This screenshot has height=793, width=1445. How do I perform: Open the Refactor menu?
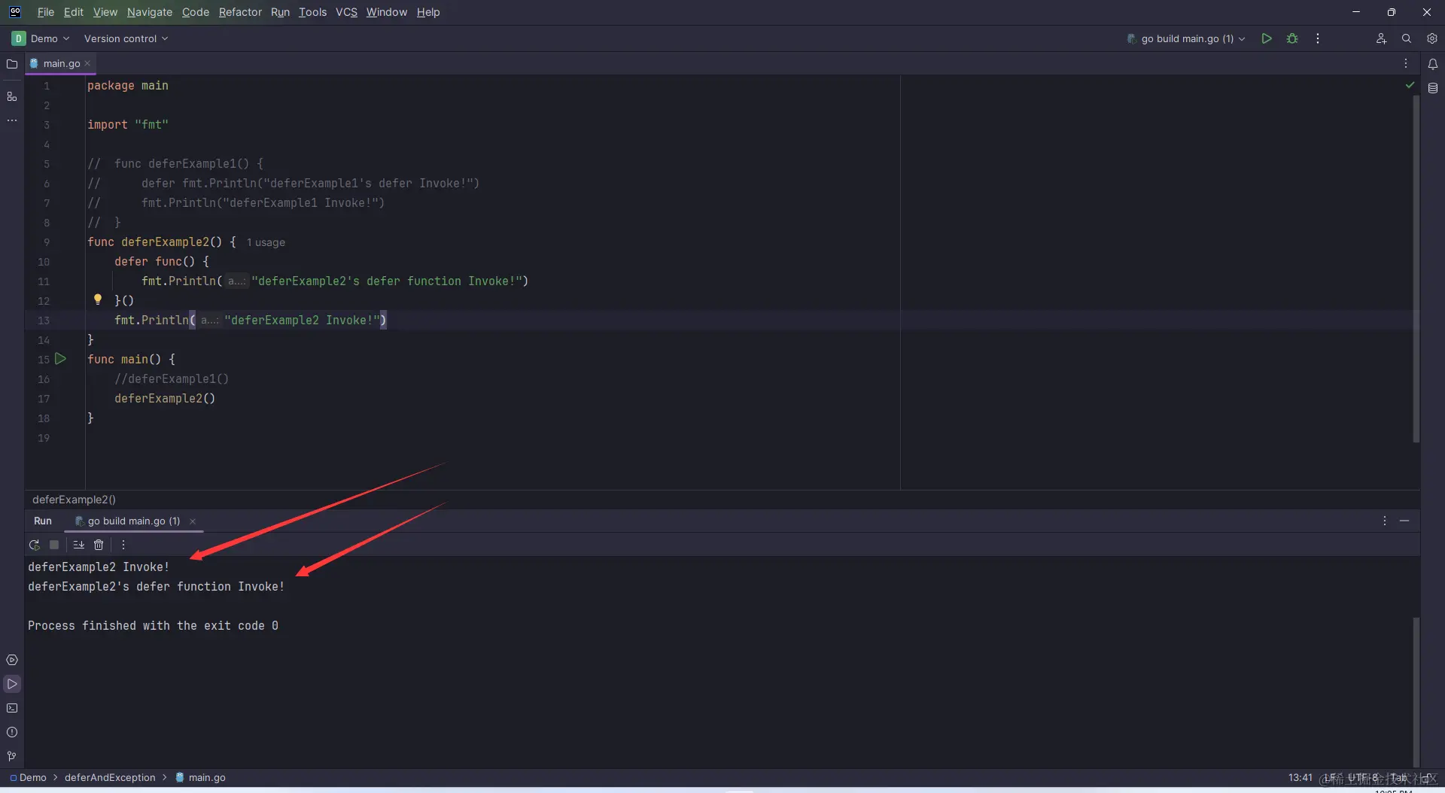[x=240, y=12]
